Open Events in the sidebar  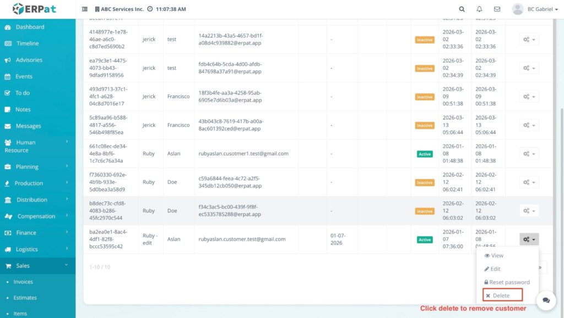click(24, 76)
